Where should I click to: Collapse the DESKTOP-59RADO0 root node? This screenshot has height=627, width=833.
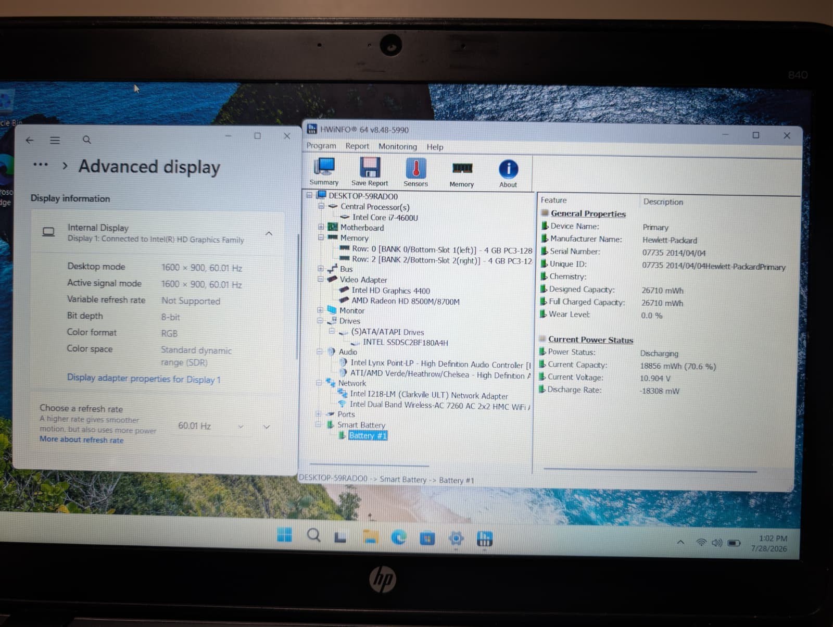(x=309, y=195)
